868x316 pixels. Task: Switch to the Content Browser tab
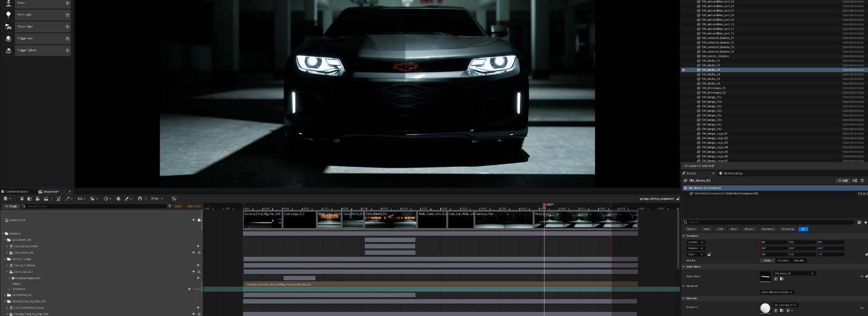[15, 191]
